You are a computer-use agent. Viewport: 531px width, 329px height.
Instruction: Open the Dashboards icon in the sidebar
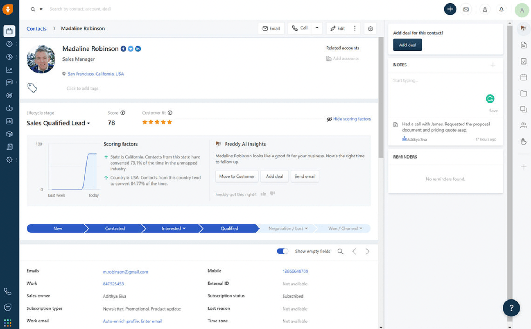click(9, 121)
